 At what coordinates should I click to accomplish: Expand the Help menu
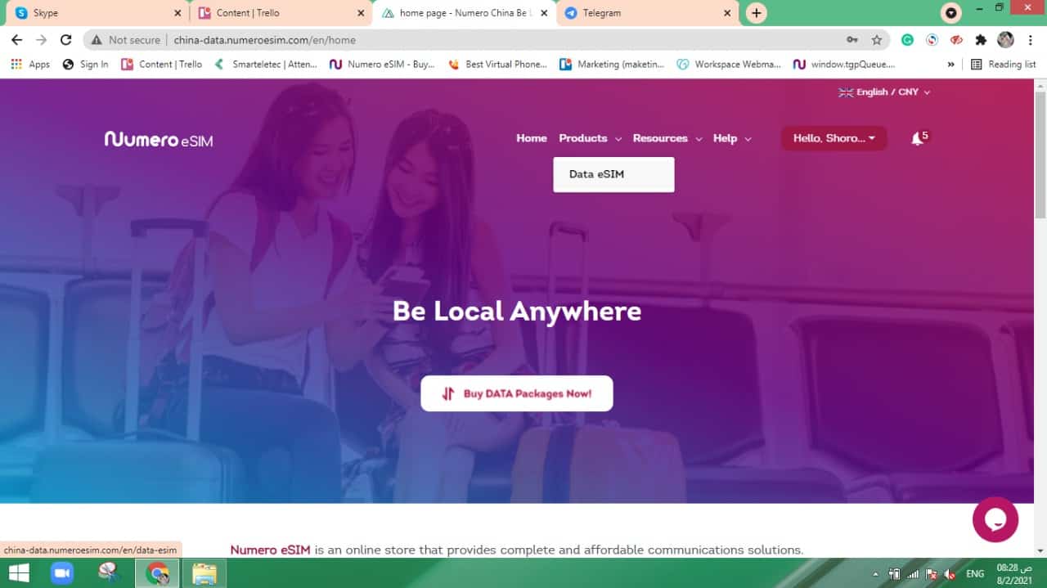pyautogui.click(x=731, y=138)
